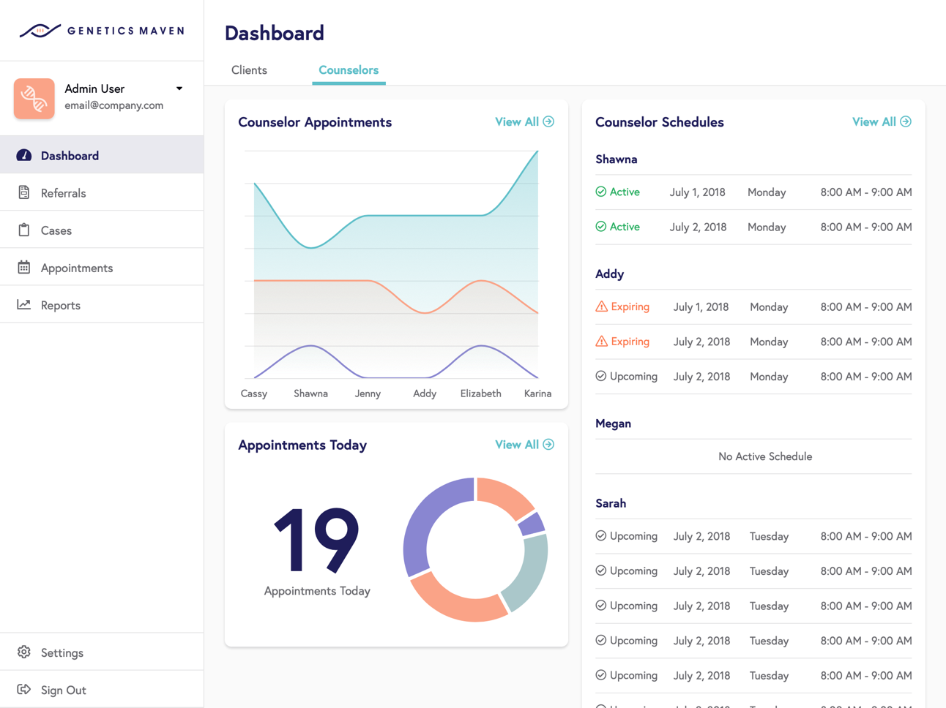Click the small purple donut chart segment

pos(533,524)
